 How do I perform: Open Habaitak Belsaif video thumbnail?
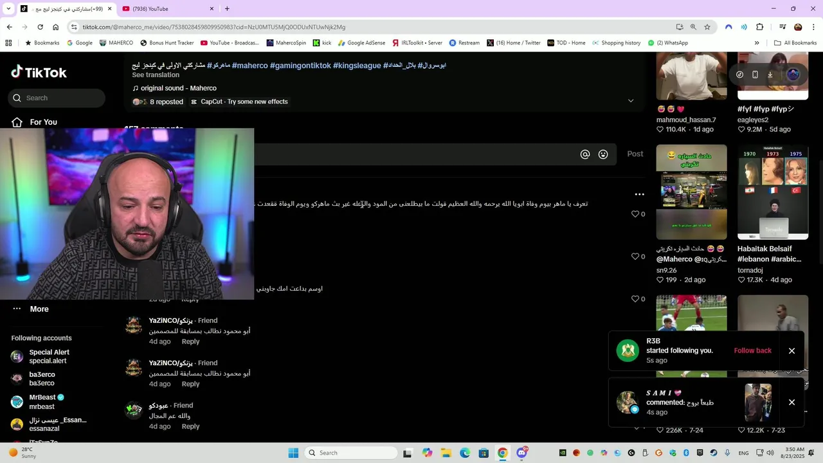tap(773, 192)
